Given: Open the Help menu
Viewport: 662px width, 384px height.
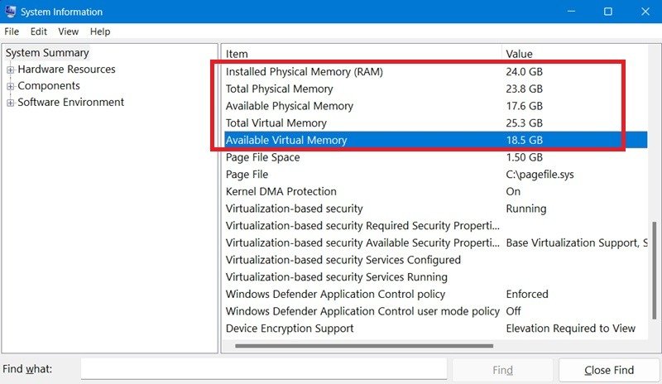Looking at the screenshot, I should pos(100,31).
